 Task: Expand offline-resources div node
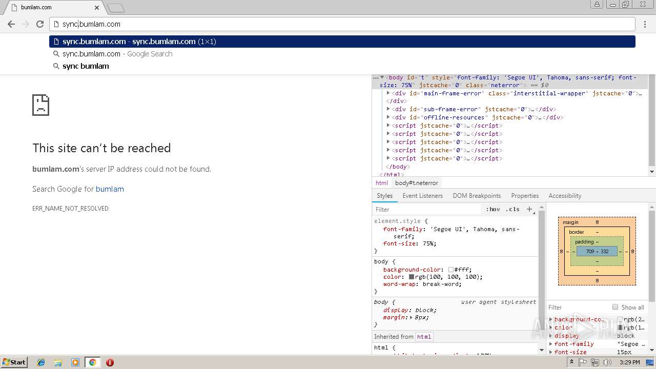pyautogui.click(x=388, y=117)
